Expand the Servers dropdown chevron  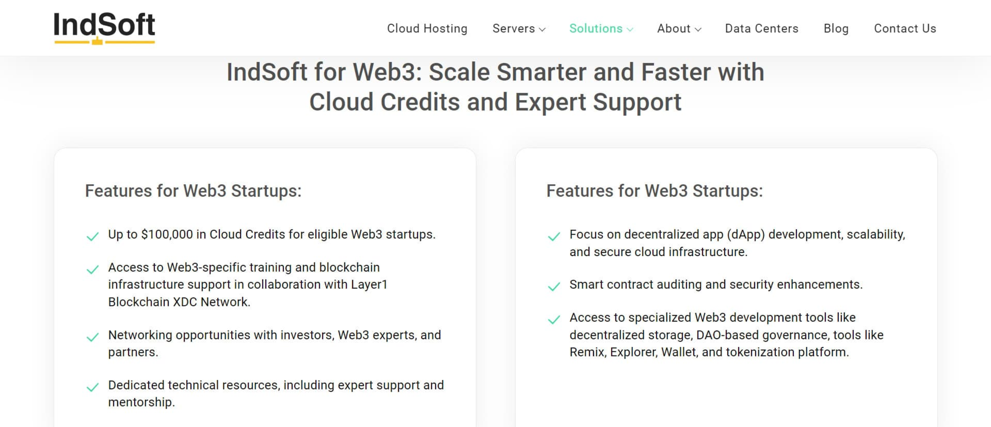click(x=542, y=29)
